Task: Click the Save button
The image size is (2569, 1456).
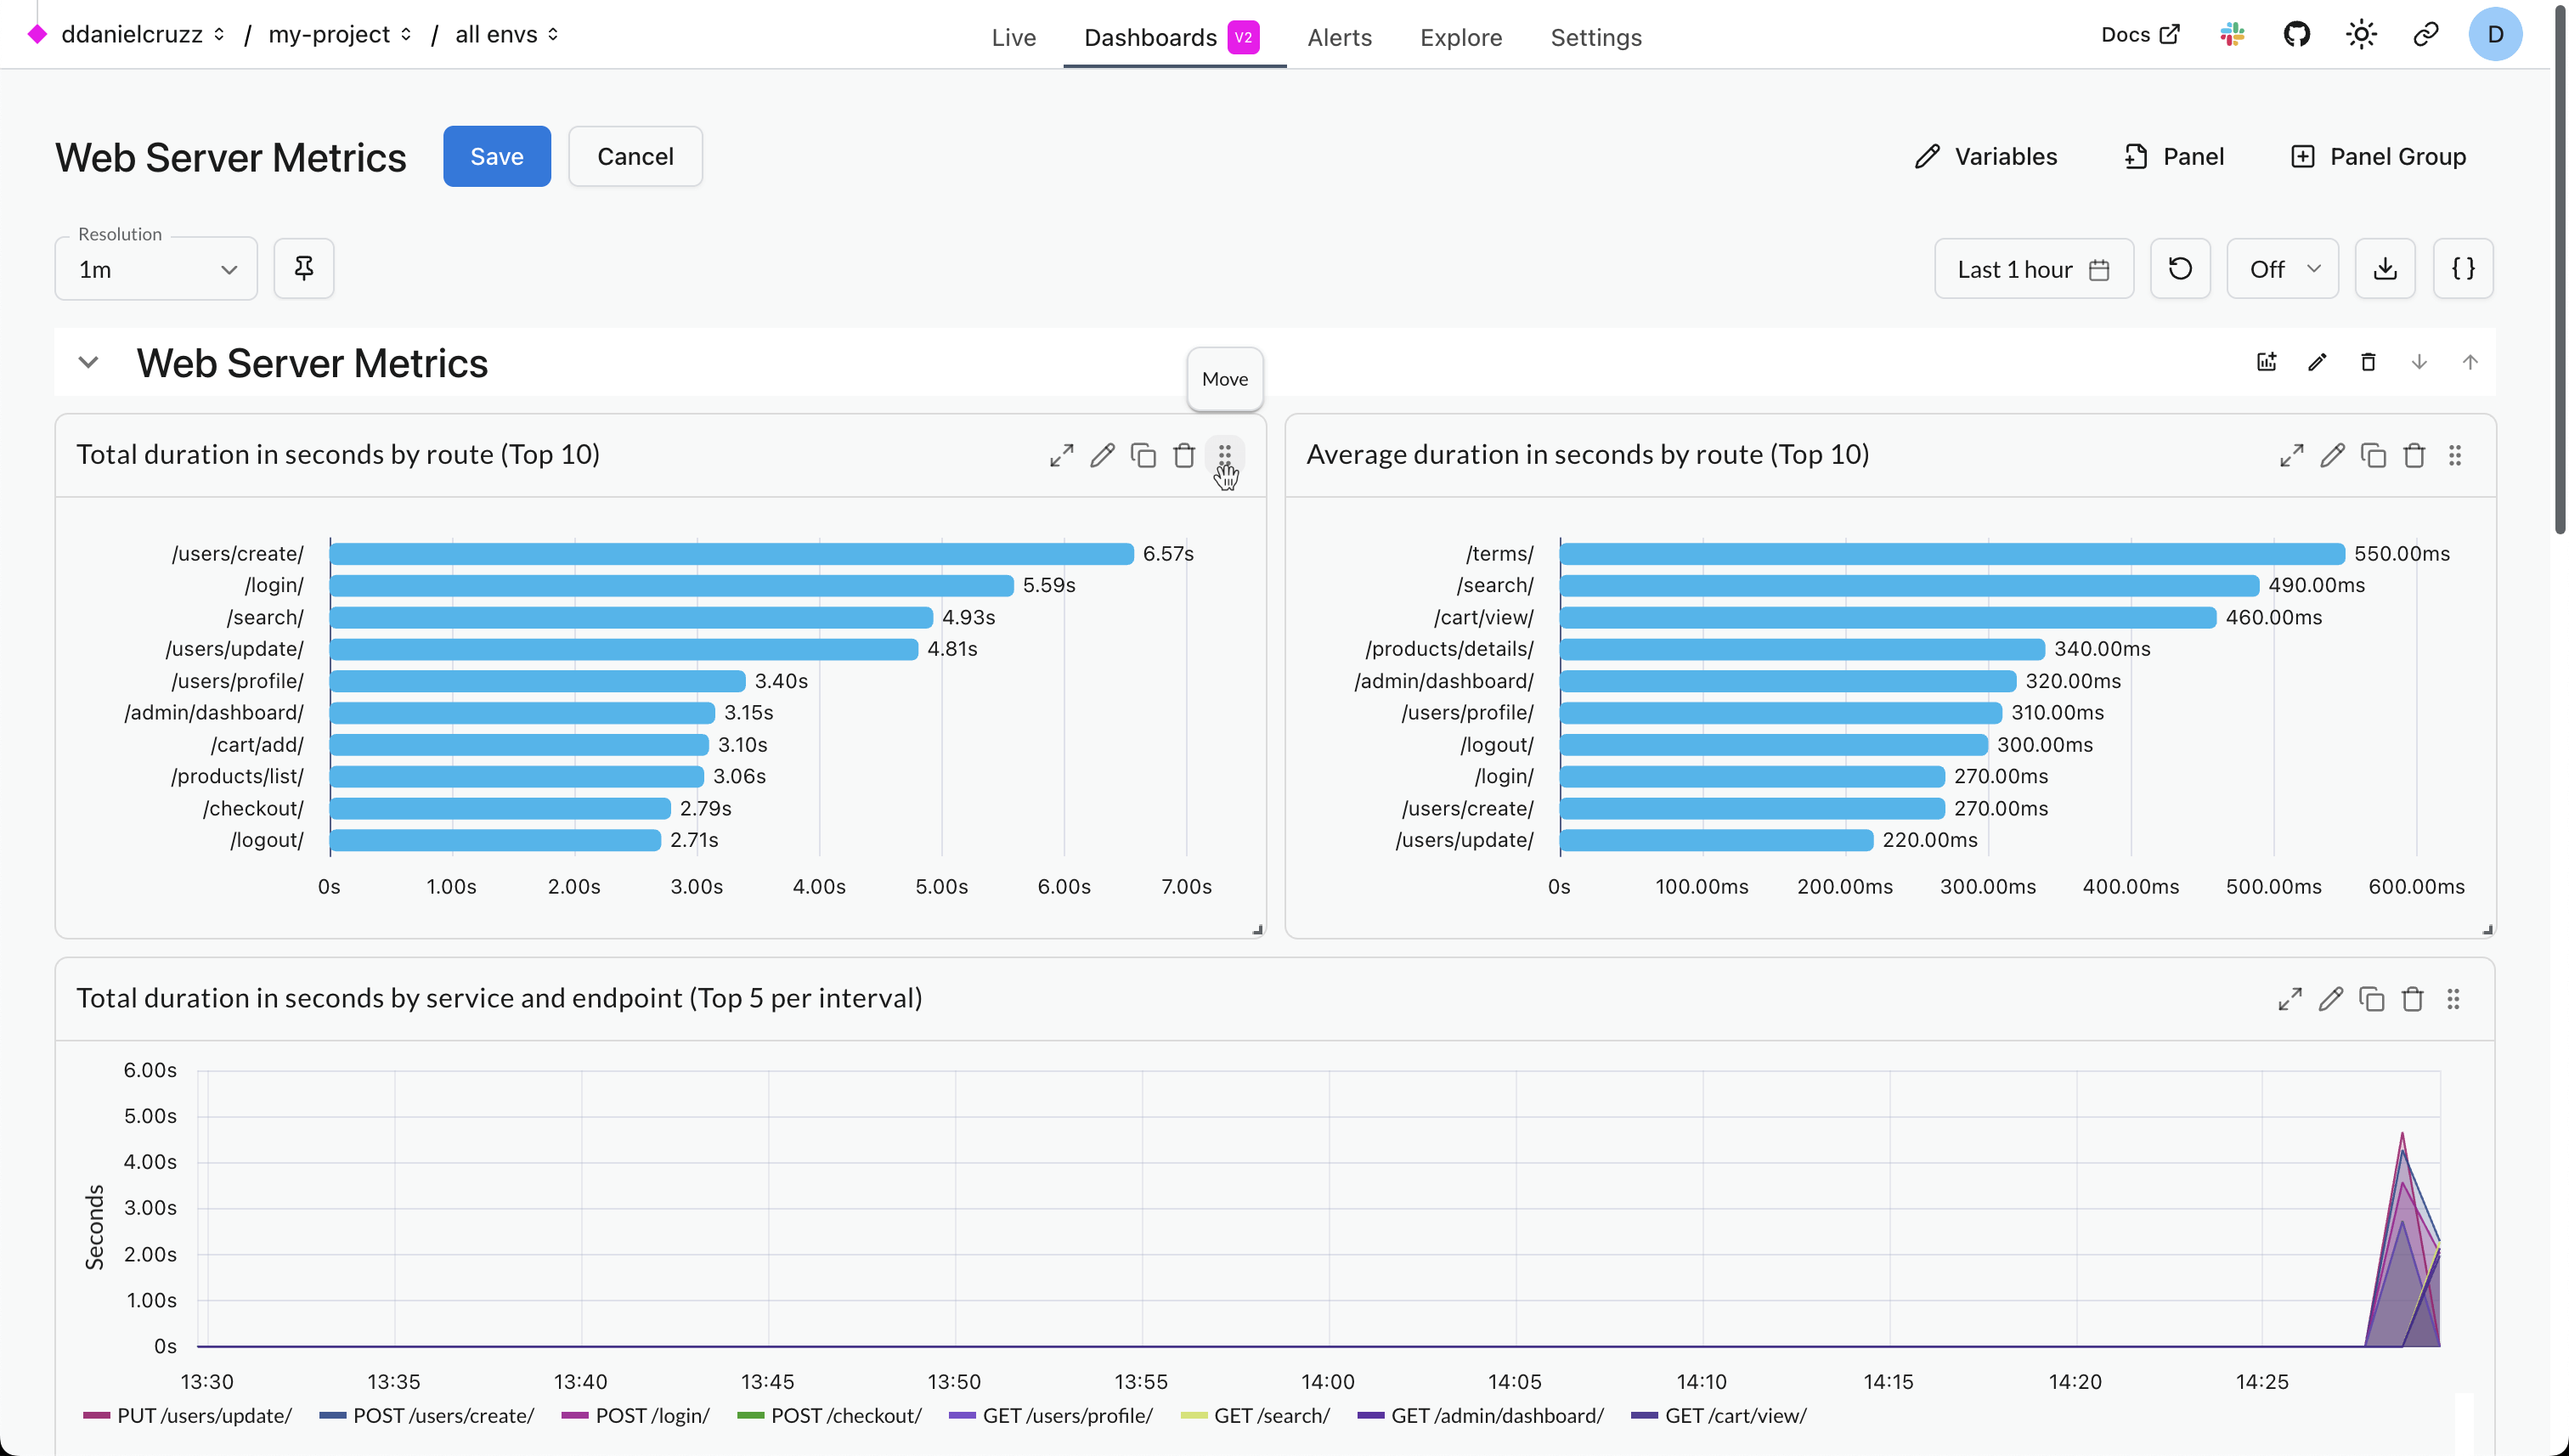Action: [497, 156]
